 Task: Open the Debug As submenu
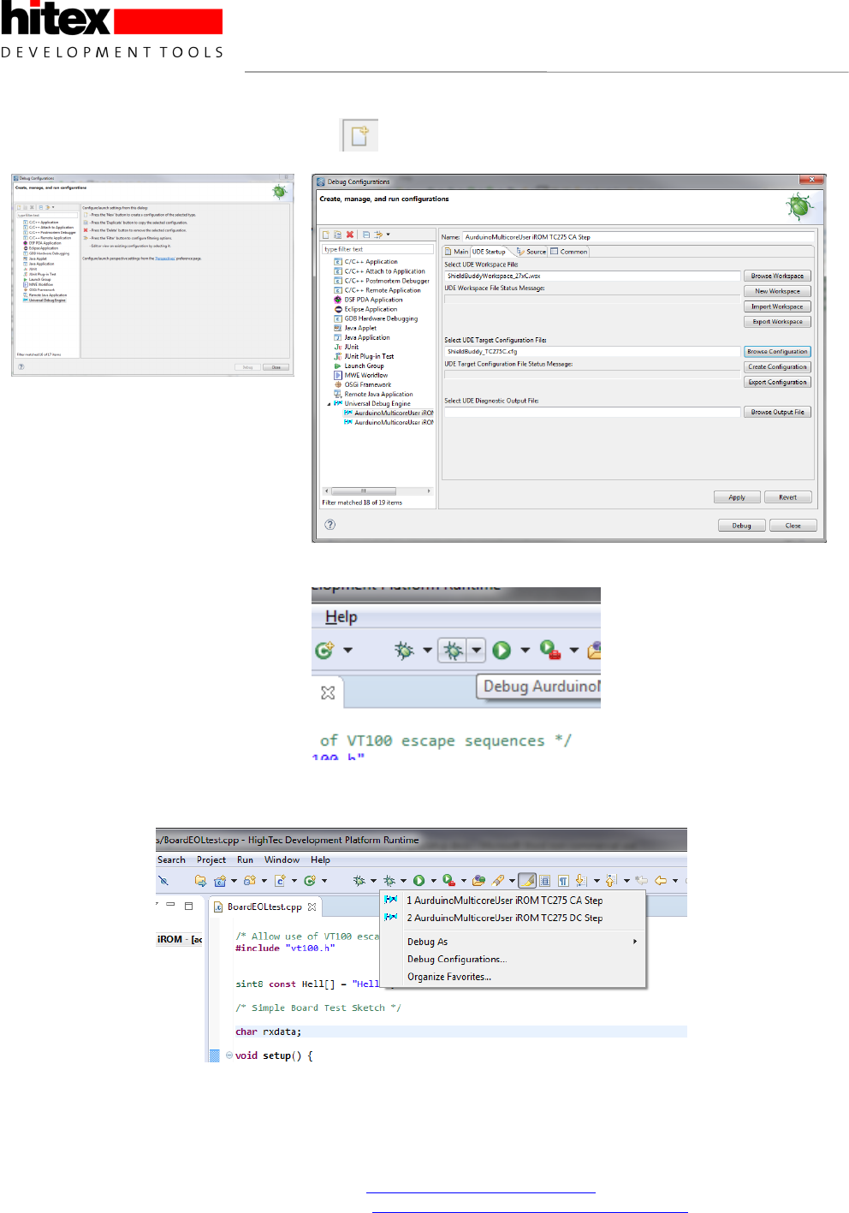click(x=512, y=942)
